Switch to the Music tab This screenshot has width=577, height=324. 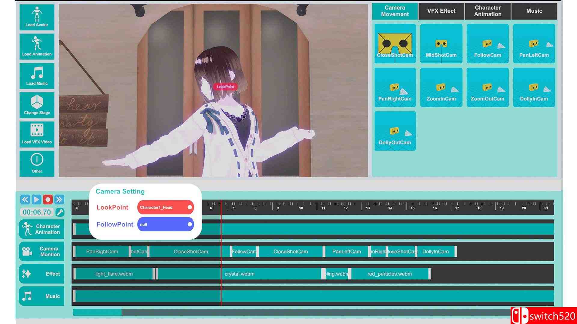(x=534, y=11)
